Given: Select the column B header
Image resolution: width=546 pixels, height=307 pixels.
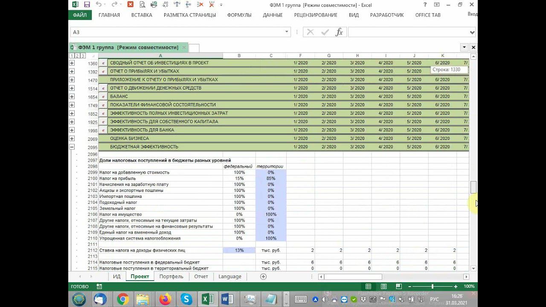Looking at the screenshot, I should (x=239, y=56).
